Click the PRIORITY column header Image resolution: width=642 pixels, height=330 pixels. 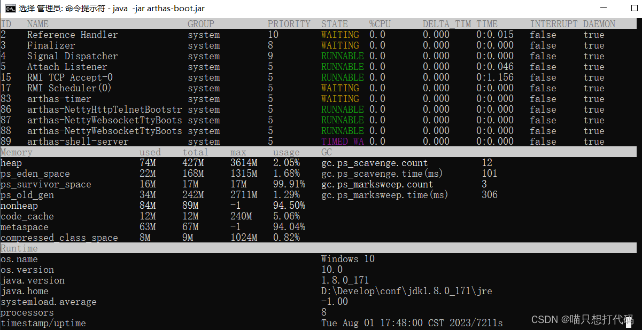click(x=289, y=23)
